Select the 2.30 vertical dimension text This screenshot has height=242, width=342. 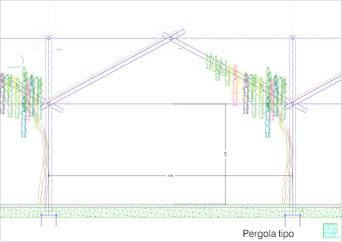225,154
